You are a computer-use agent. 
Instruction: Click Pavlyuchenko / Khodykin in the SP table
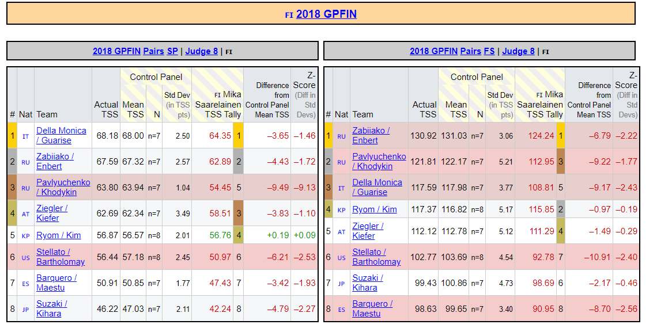63,187
